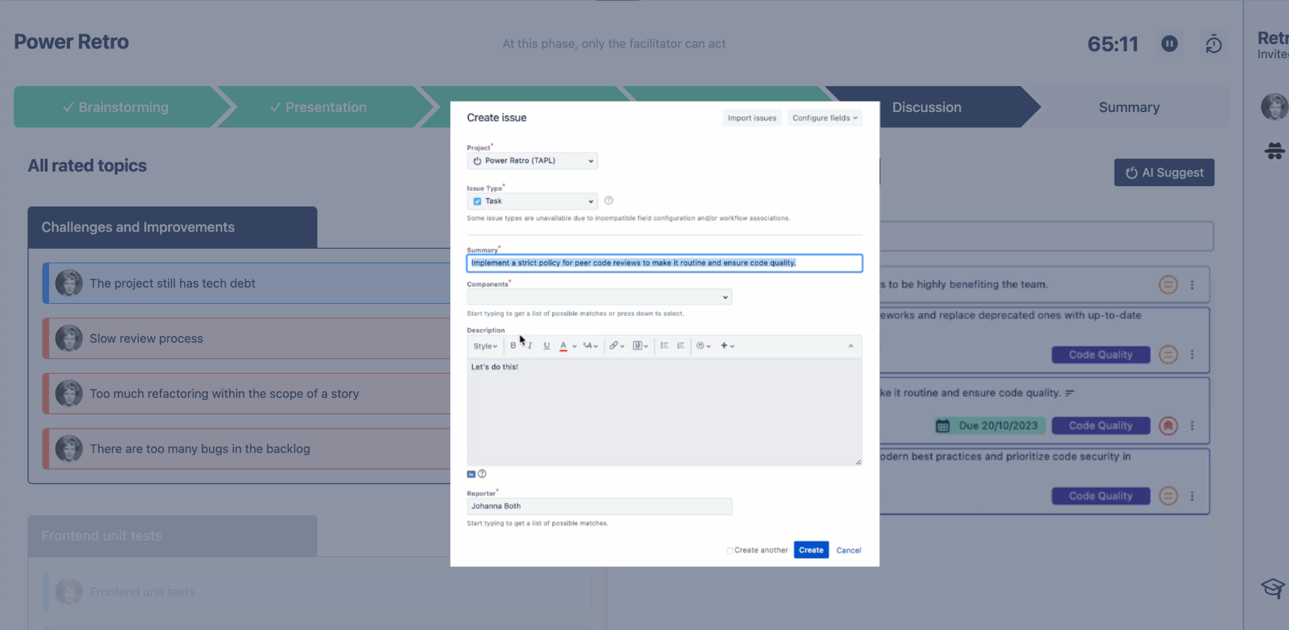Open the graduation cap tutorial icon

pyautogui.click(x=1273, y=588)
